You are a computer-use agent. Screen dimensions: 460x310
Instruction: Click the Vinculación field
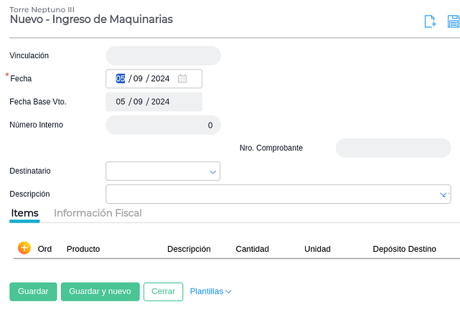(x=163, y=56)
